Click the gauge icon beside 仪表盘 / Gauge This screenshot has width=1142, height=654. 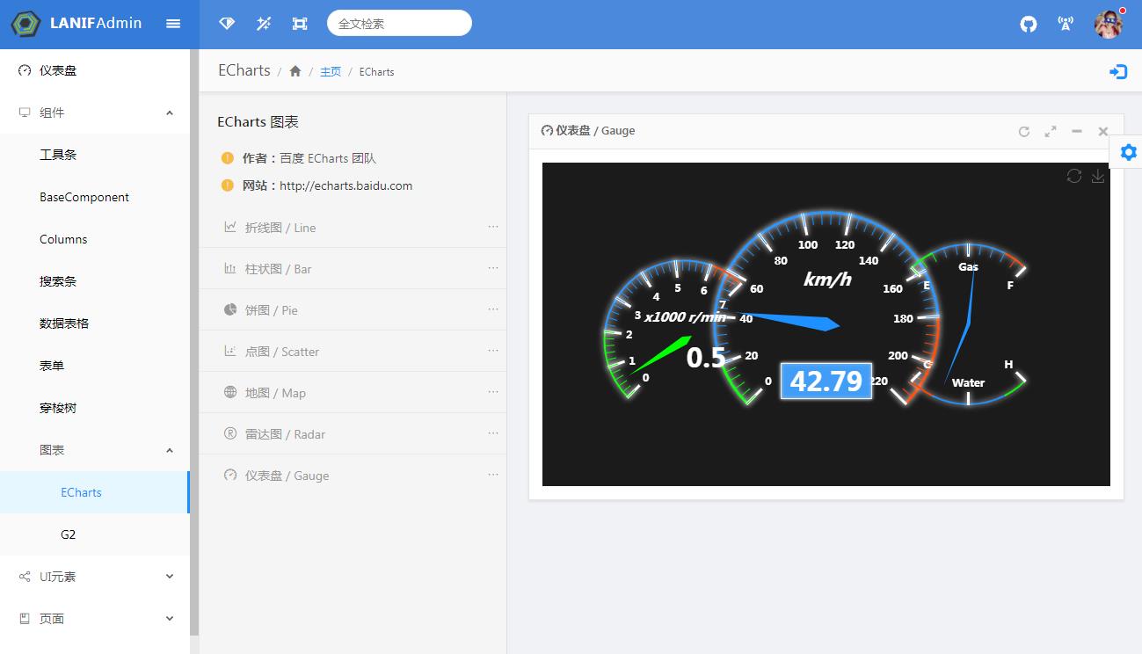[x=230, y=475]
